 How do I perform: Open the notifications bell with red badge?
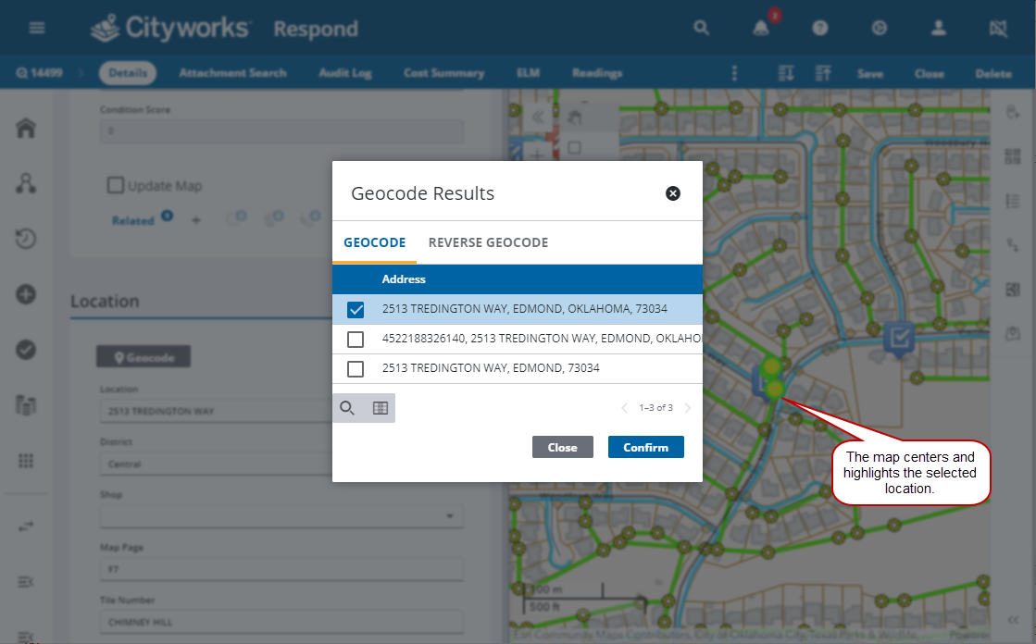[x=760, y=29]
